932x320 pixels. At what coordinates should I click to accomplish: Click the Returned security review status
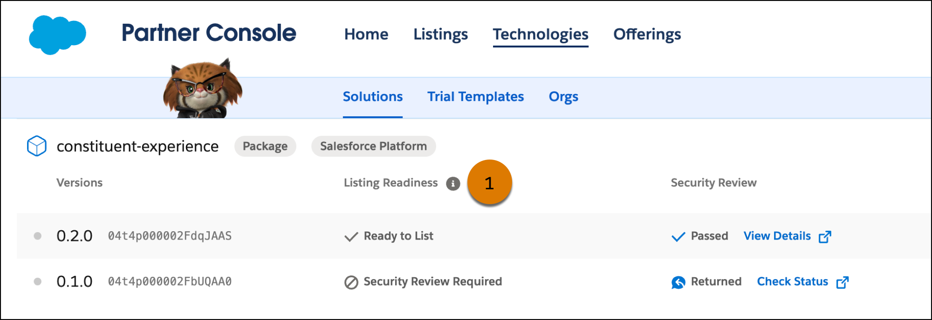point(716,282)
